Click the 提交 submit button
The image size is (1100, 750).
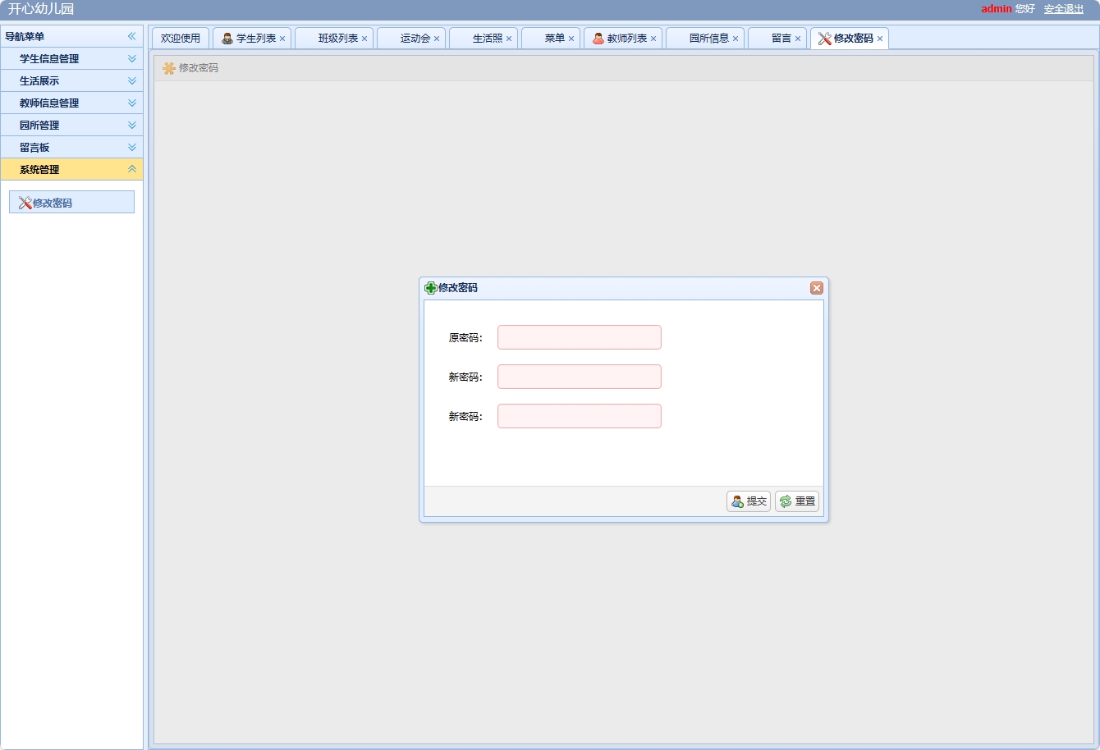point(749,501)
